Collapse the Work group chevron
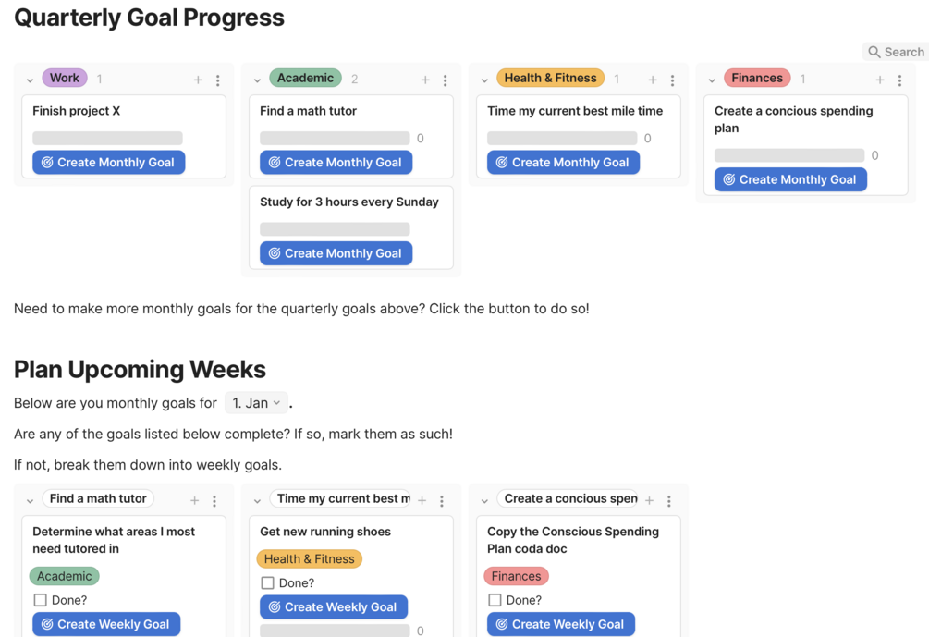The height and width of the screenshot is (637, 929). click(31, 80)
